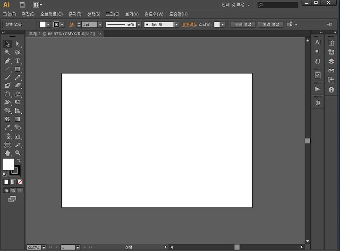
Task: Open the Character panel icon
Action: pyautogui.click(x=318, y=42)
